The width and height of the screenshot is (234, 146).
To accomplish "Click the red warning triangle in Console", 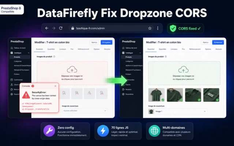I will (x=26, y=95).
